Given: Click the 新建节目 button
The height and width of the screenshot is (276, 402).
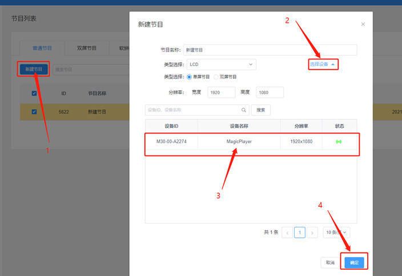Looking at the screenshot, I should click(x=33, y=69).
